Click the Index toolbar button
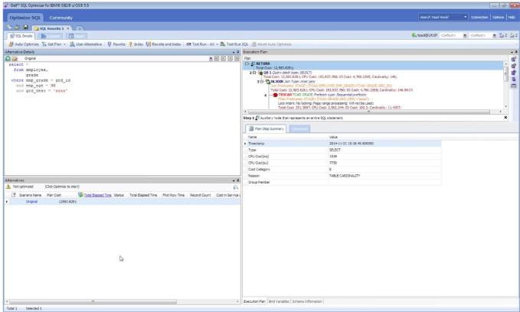 (136, 44)
